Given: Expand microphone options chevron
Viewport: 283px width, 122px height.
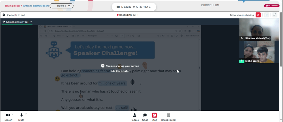Looking at the screenshot, I should pos(26,114).
